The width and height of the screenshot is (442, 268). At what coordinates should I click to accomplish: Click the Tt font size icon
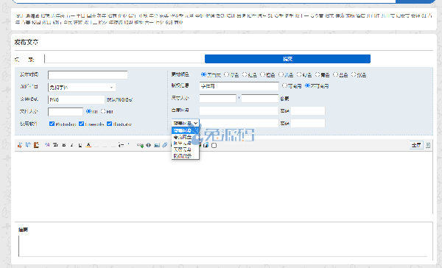click(x=55, y=145)
